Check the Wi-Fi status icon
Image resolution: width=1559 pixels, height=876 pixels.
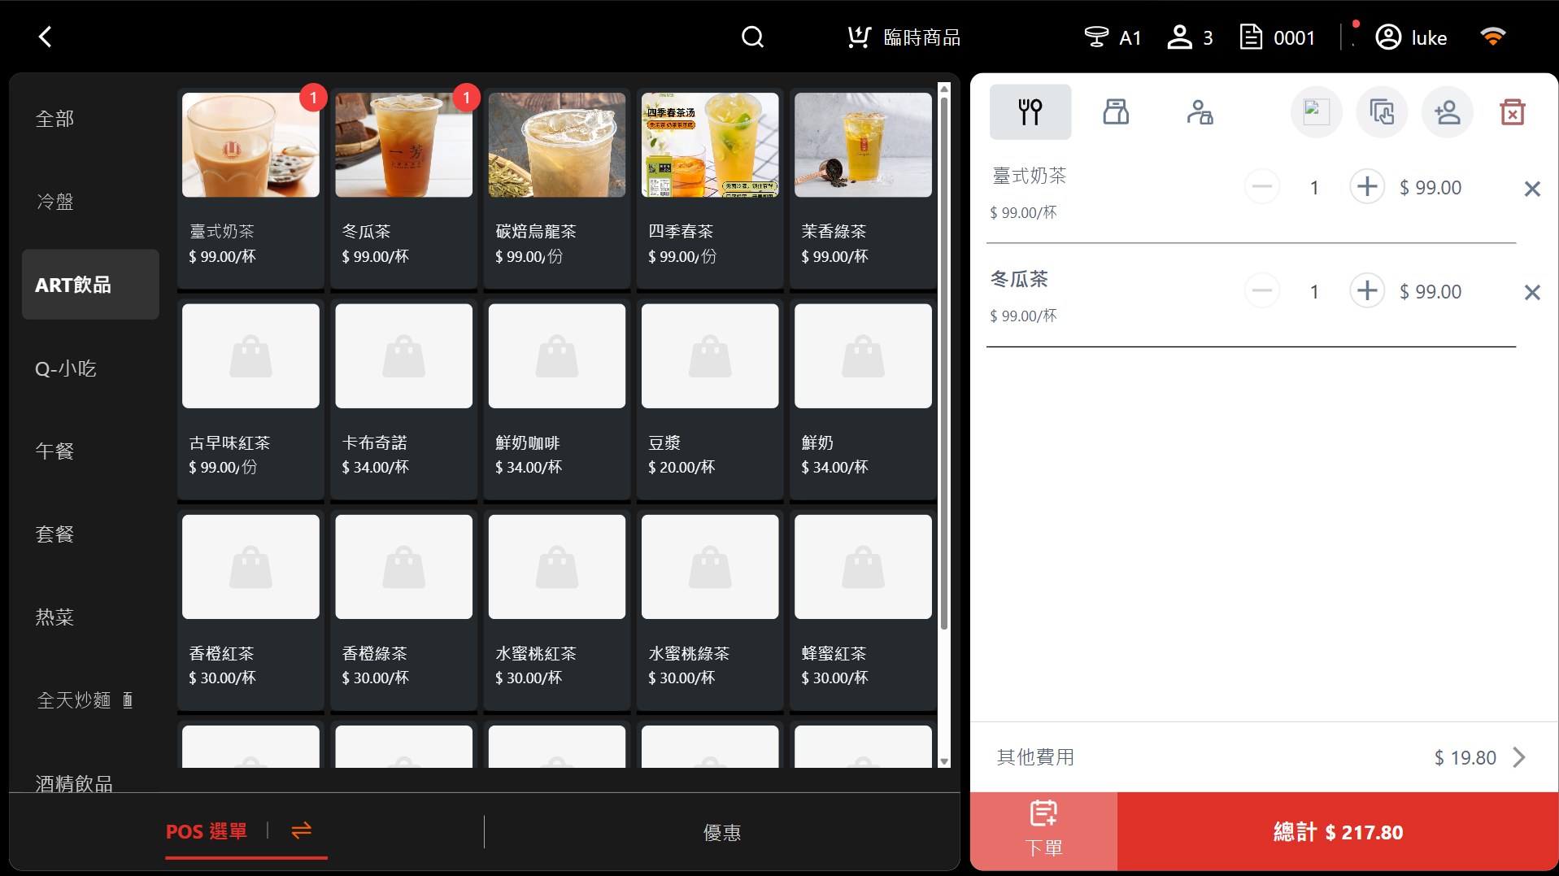[x=1492, y=37]
